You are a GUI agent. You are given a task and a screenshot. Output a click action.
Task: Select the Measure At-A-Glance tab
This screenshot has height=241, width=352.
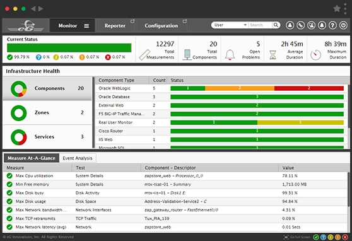tap(32, 158)
